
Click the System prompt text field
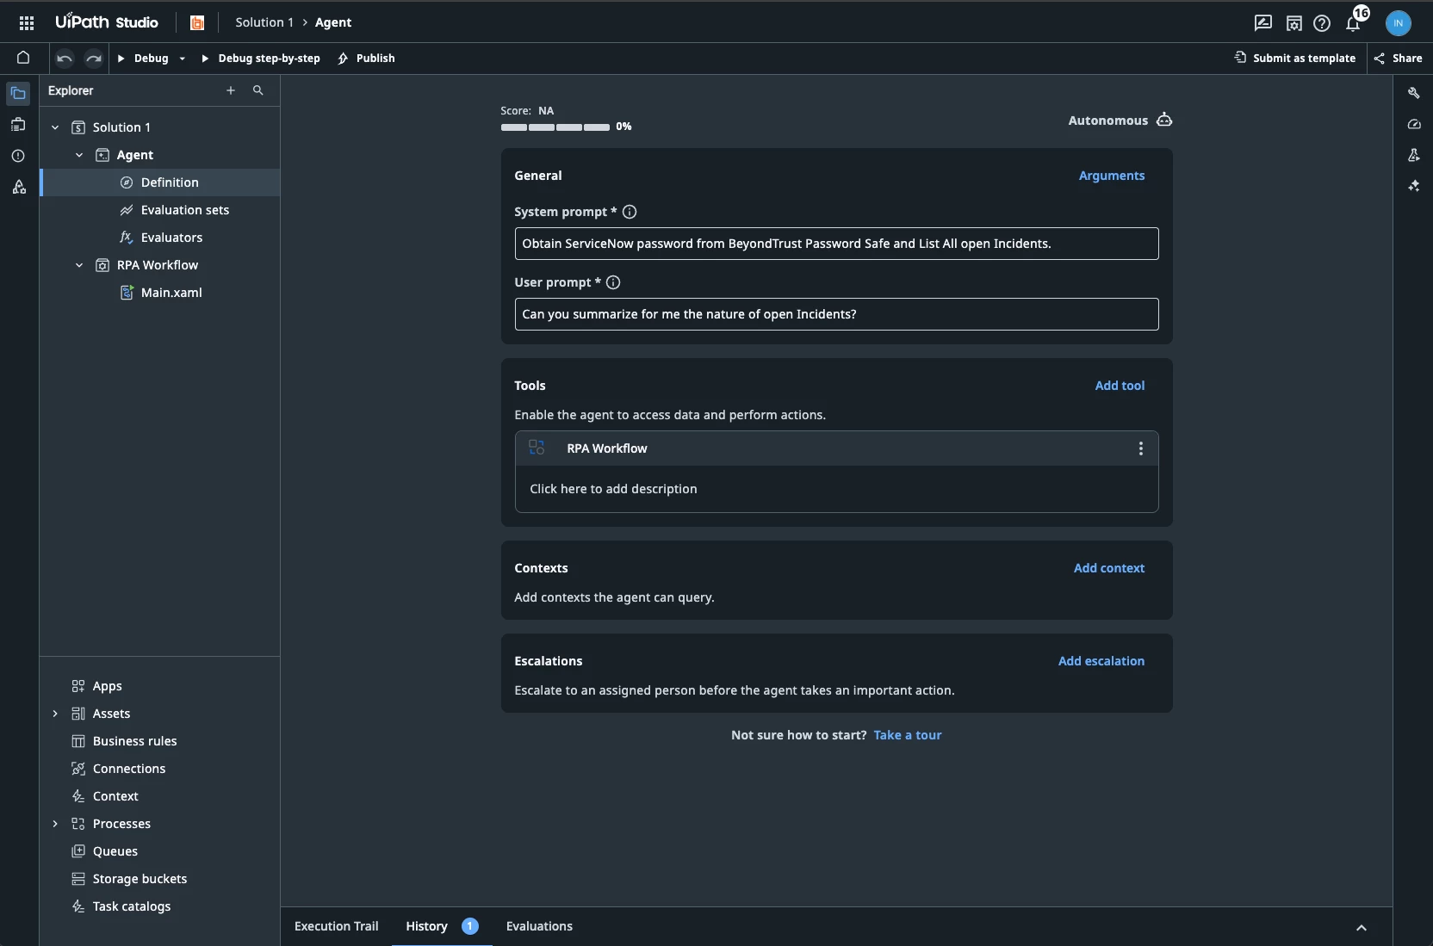836,244
